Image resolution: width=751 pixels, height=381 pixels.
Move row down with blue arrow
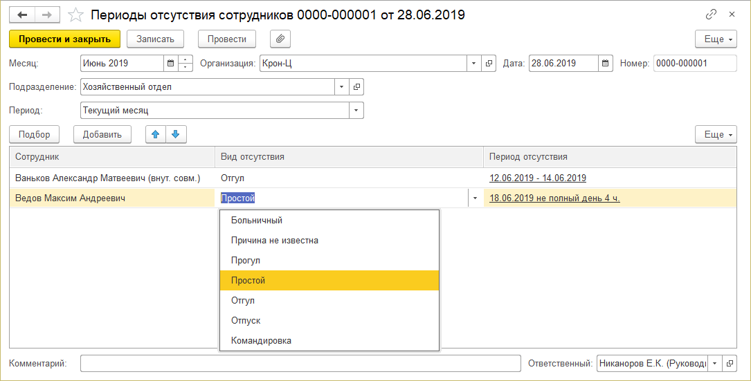[x=176, y=134]
